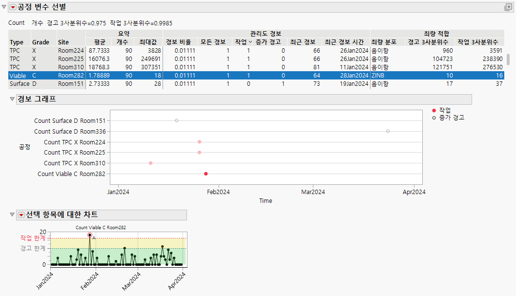
Task: Click the 관리도 경보 column group header
Action: 266,34
